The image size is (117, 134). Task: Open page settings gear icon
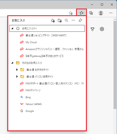coord(102,29)
